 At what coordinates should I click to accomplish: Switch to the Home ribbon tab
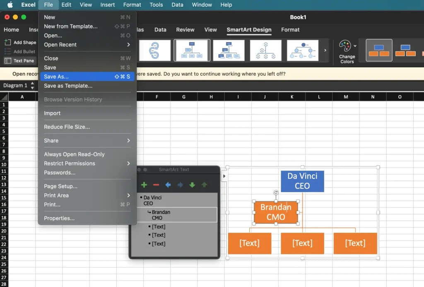(x=11, y=30)
